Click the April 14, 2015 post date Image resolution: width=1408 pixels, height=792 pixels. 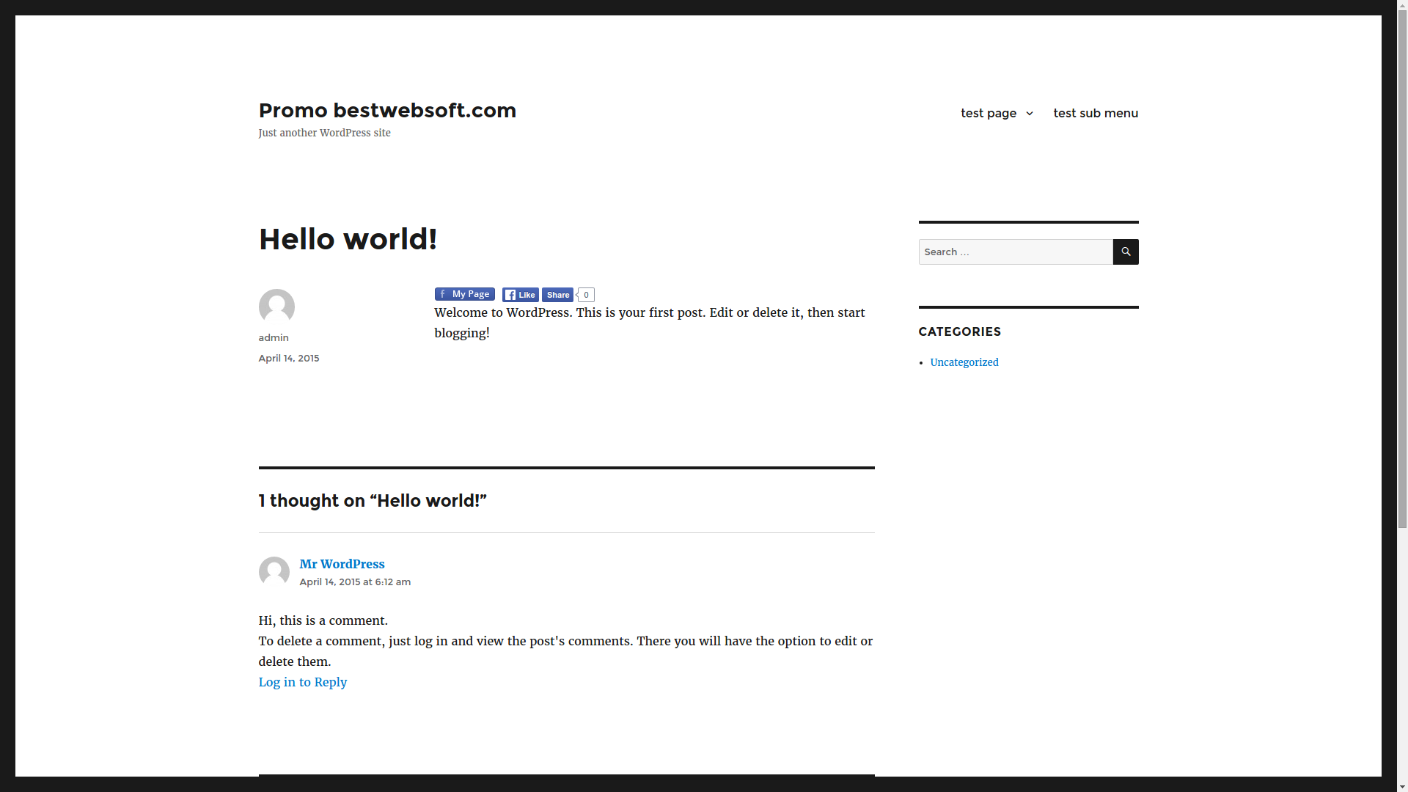pos(288,358)
